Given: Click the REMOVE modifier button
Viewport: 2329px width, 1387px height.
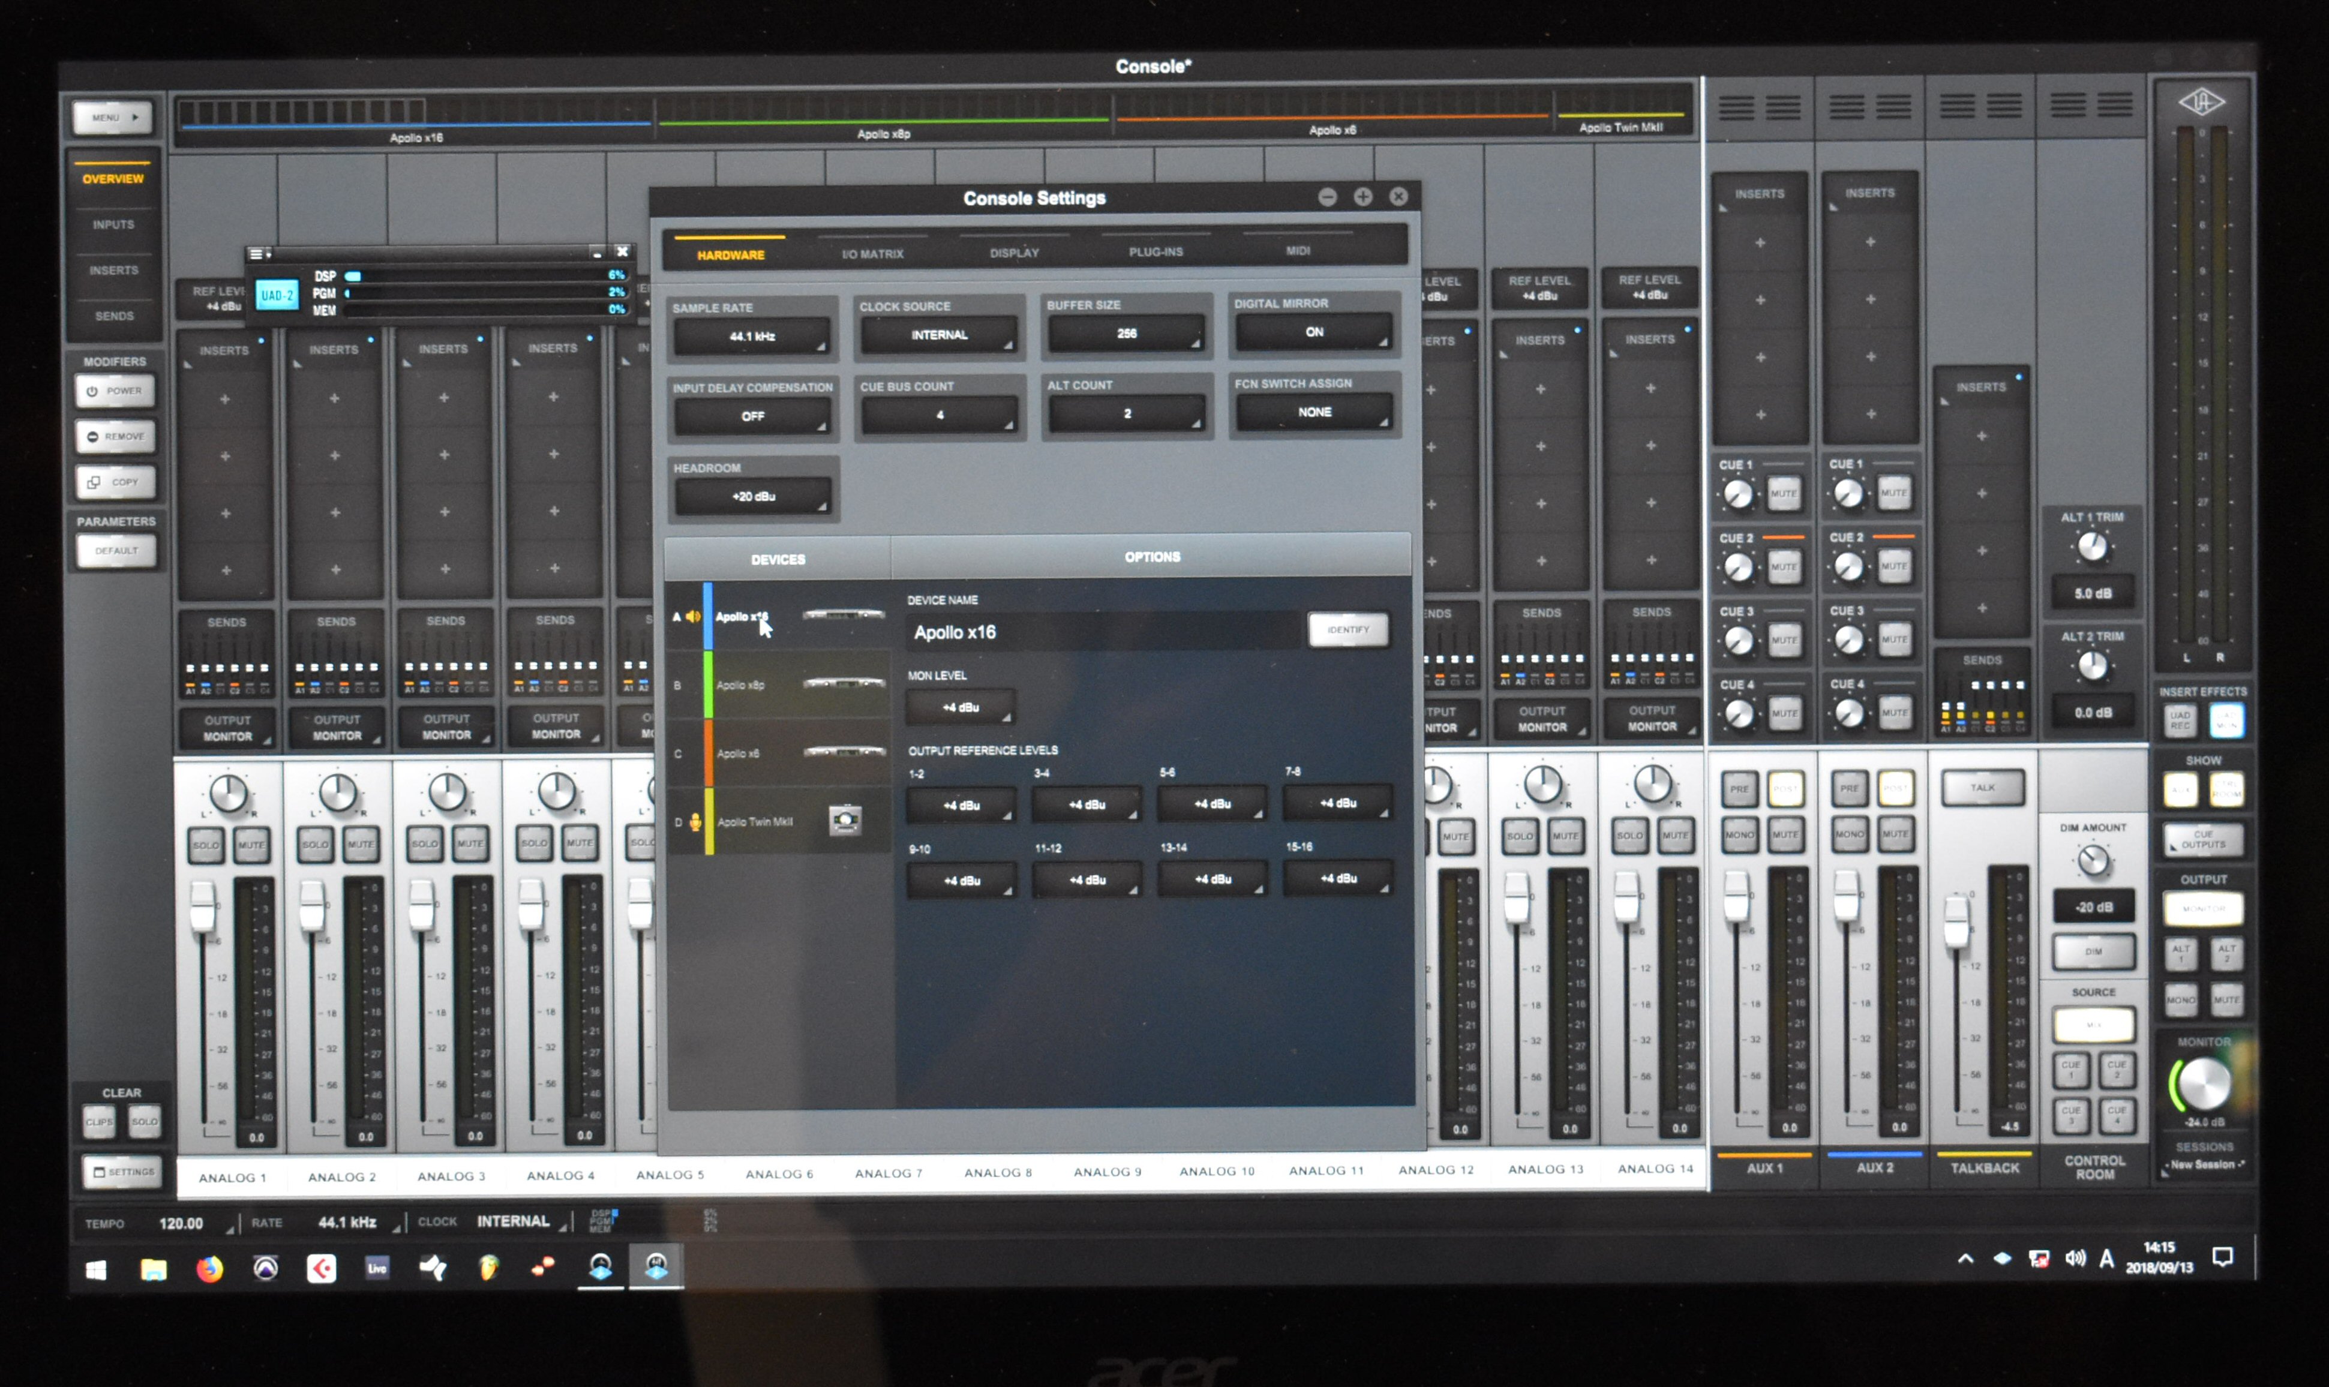Looking at the screenshot, I should point(115,437).
